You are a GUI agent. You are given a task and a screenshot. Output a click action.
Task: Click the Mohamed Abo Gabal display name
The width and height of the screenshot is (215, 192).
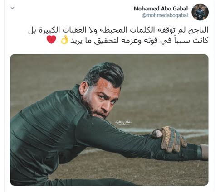point(161,9)
